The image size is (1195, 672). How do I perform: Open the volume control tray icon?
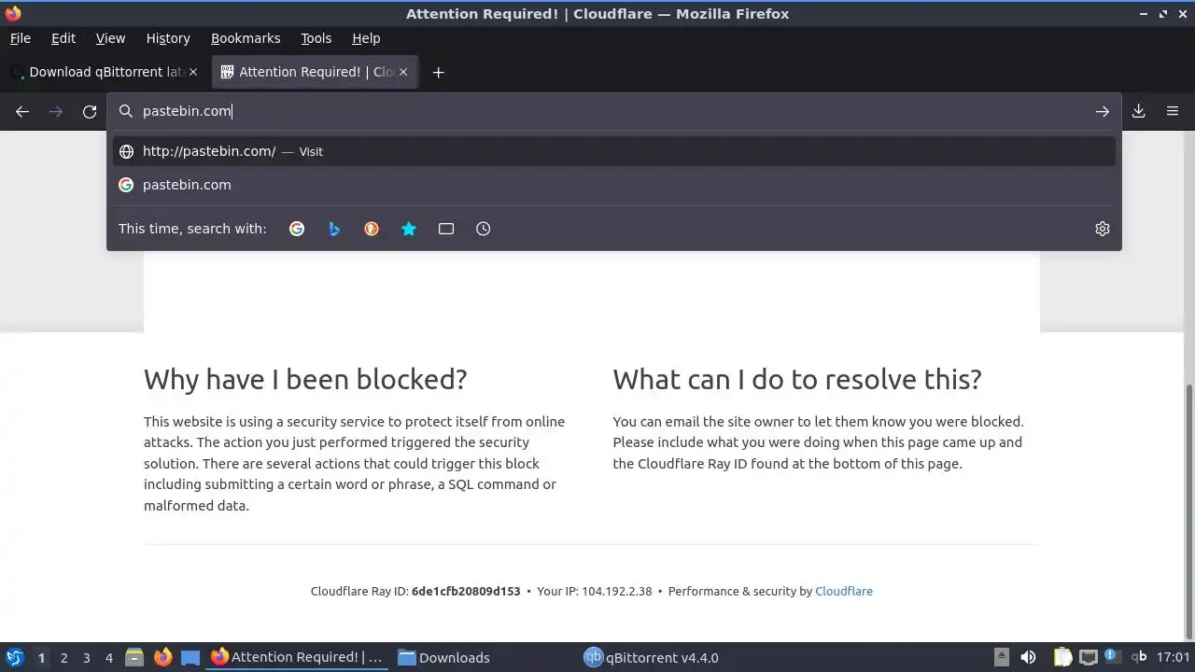[1028, 657]
